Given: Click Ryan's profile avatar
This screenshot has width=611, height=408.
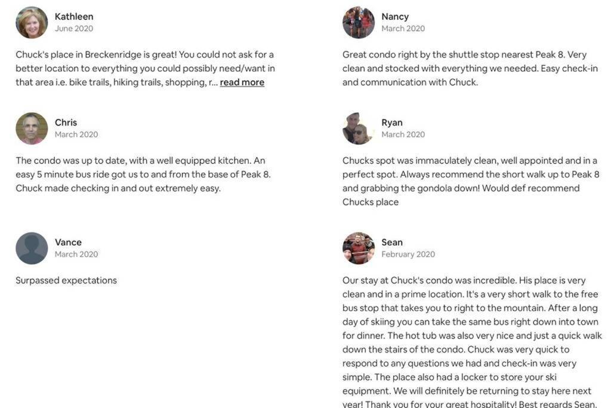Looking at the screenshot, I should [x=359, y=128].
